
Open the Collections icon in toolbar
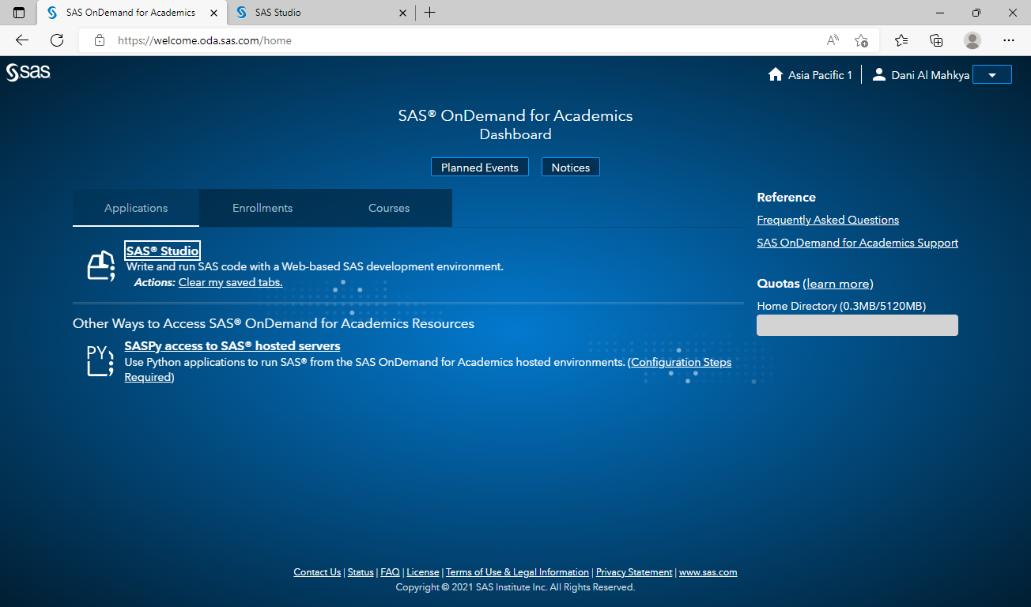(936, 40)
